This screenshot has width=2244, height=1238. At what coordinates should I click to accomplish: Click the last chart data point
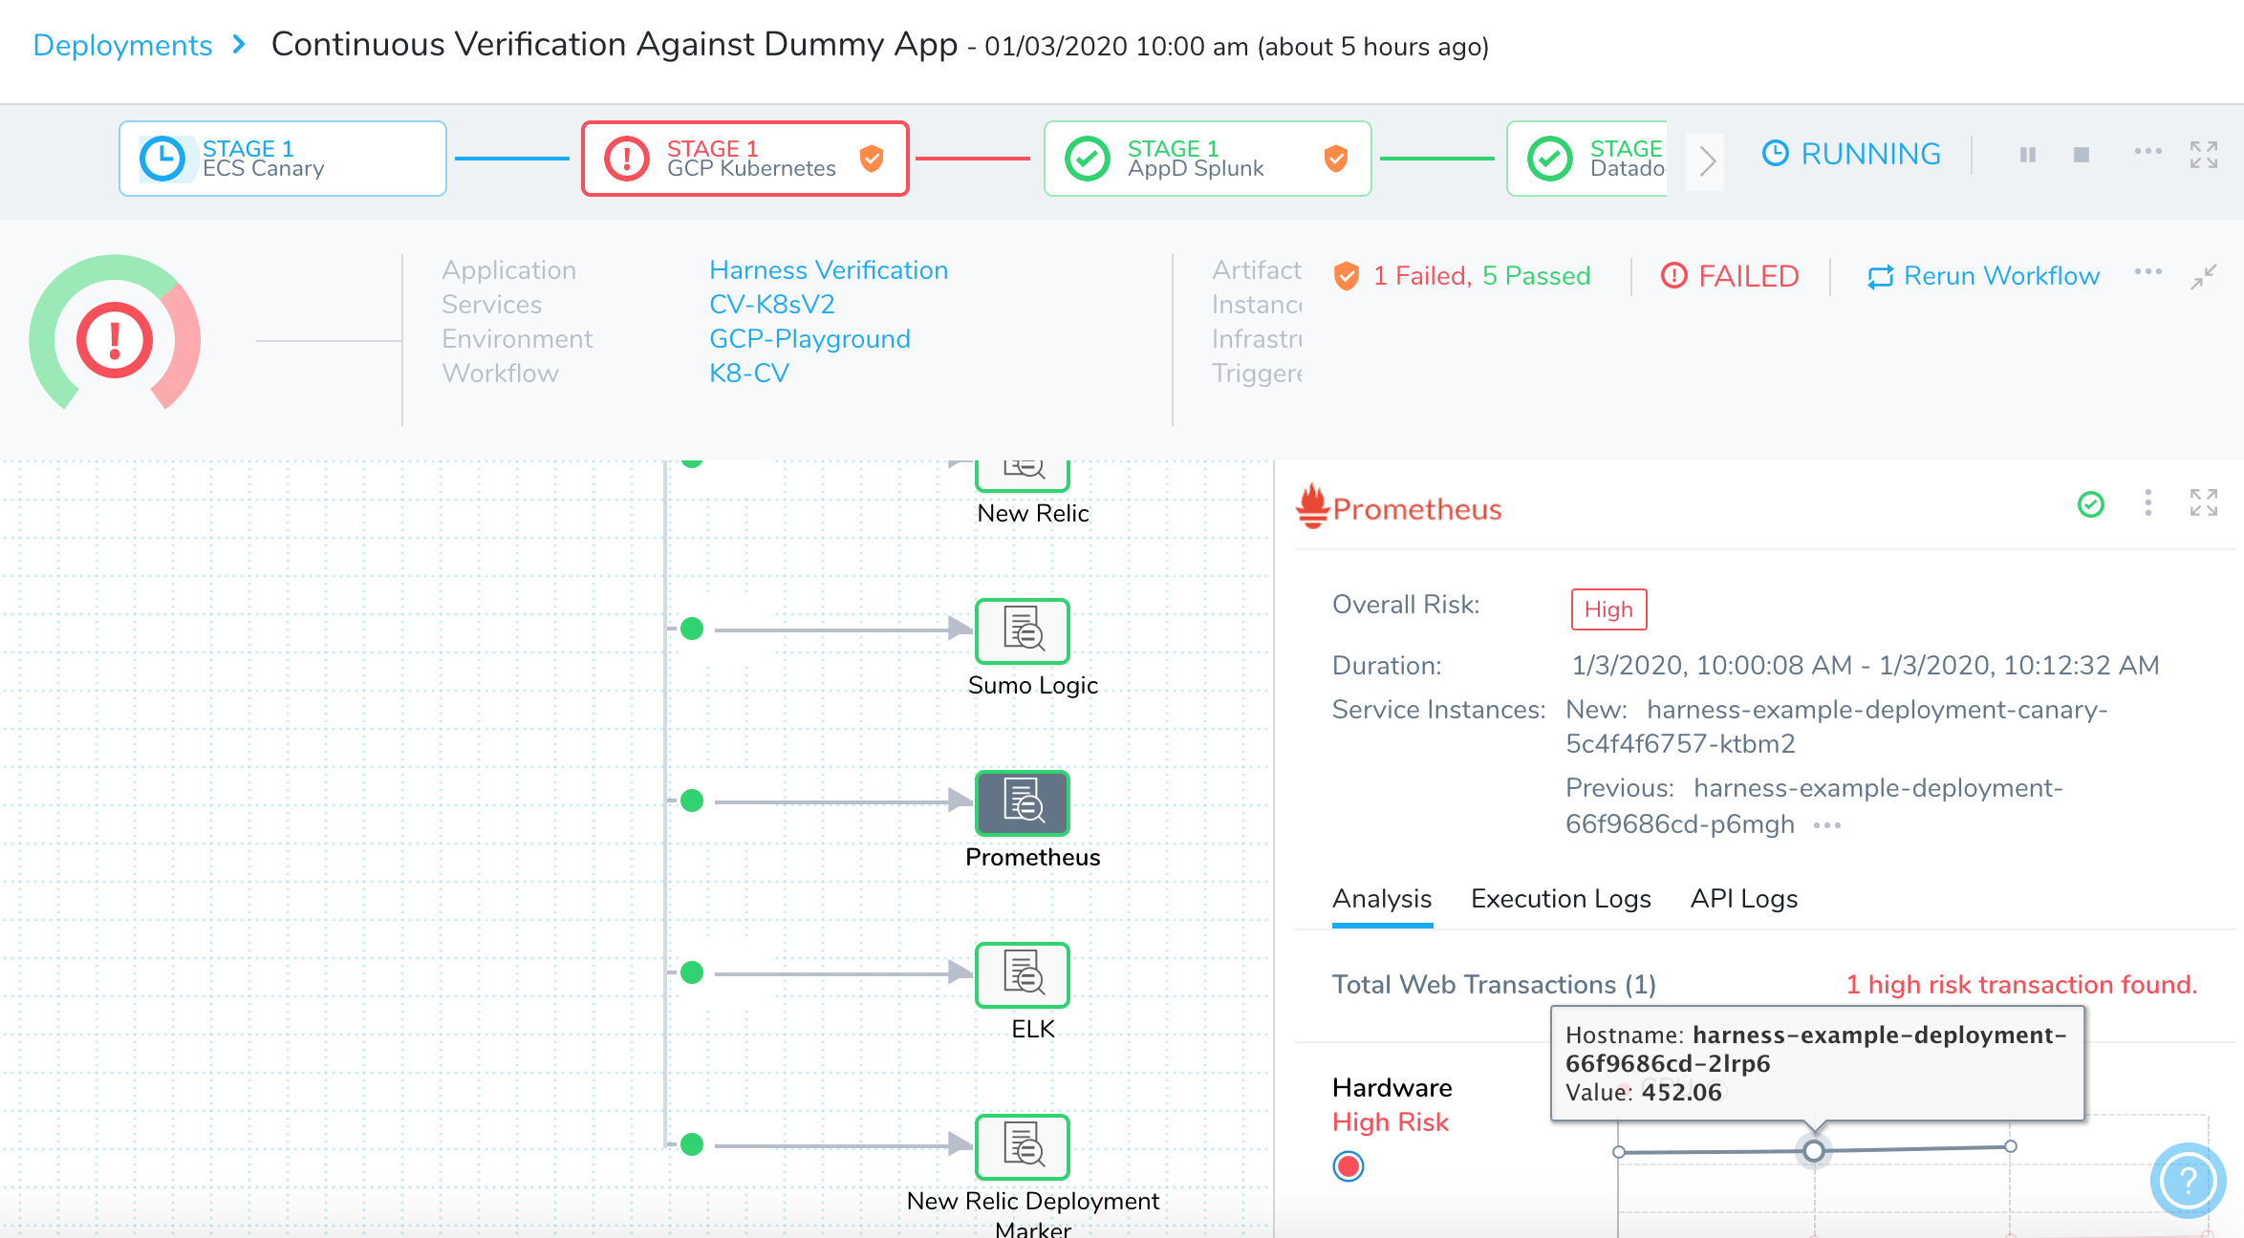coord(2011,1146)
